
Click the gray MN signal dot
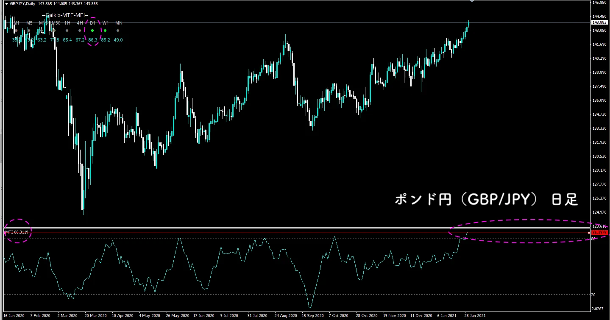(x=118, y=31)
